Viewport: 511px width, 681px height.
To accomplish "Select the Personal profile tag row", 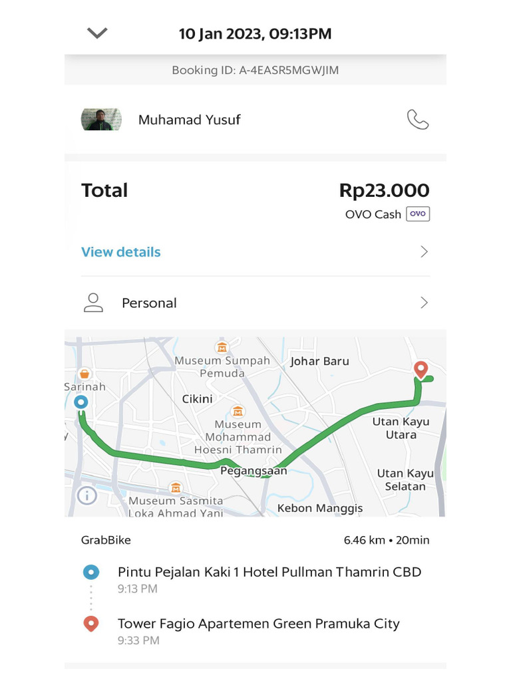I will click(255, 303).
